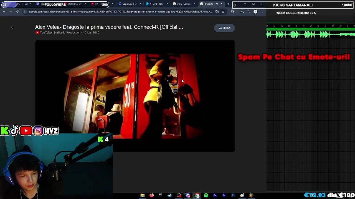The width and height of the screenshot is (355, 199).
Task: Open media control icon in Chrome toolbar
Action: 249,12
